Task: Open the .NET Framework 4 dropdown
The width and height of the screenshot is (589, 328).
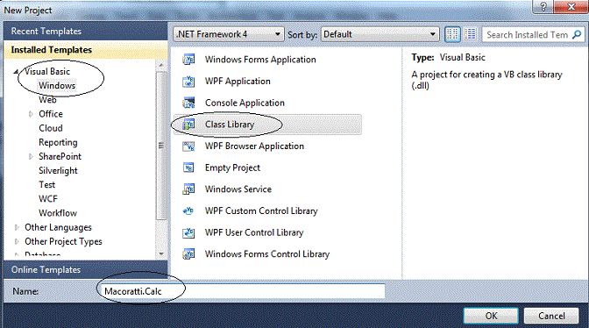Action: tap(229, 34)
